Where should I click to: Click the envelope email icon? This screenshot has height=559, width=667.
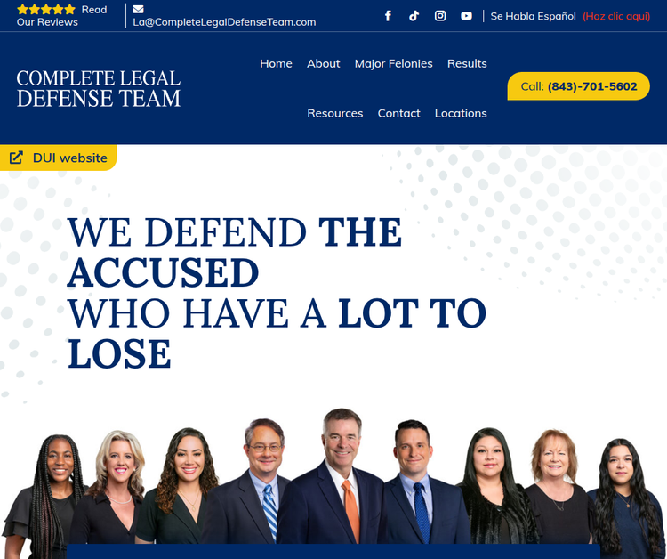click(x=138, y=10)
